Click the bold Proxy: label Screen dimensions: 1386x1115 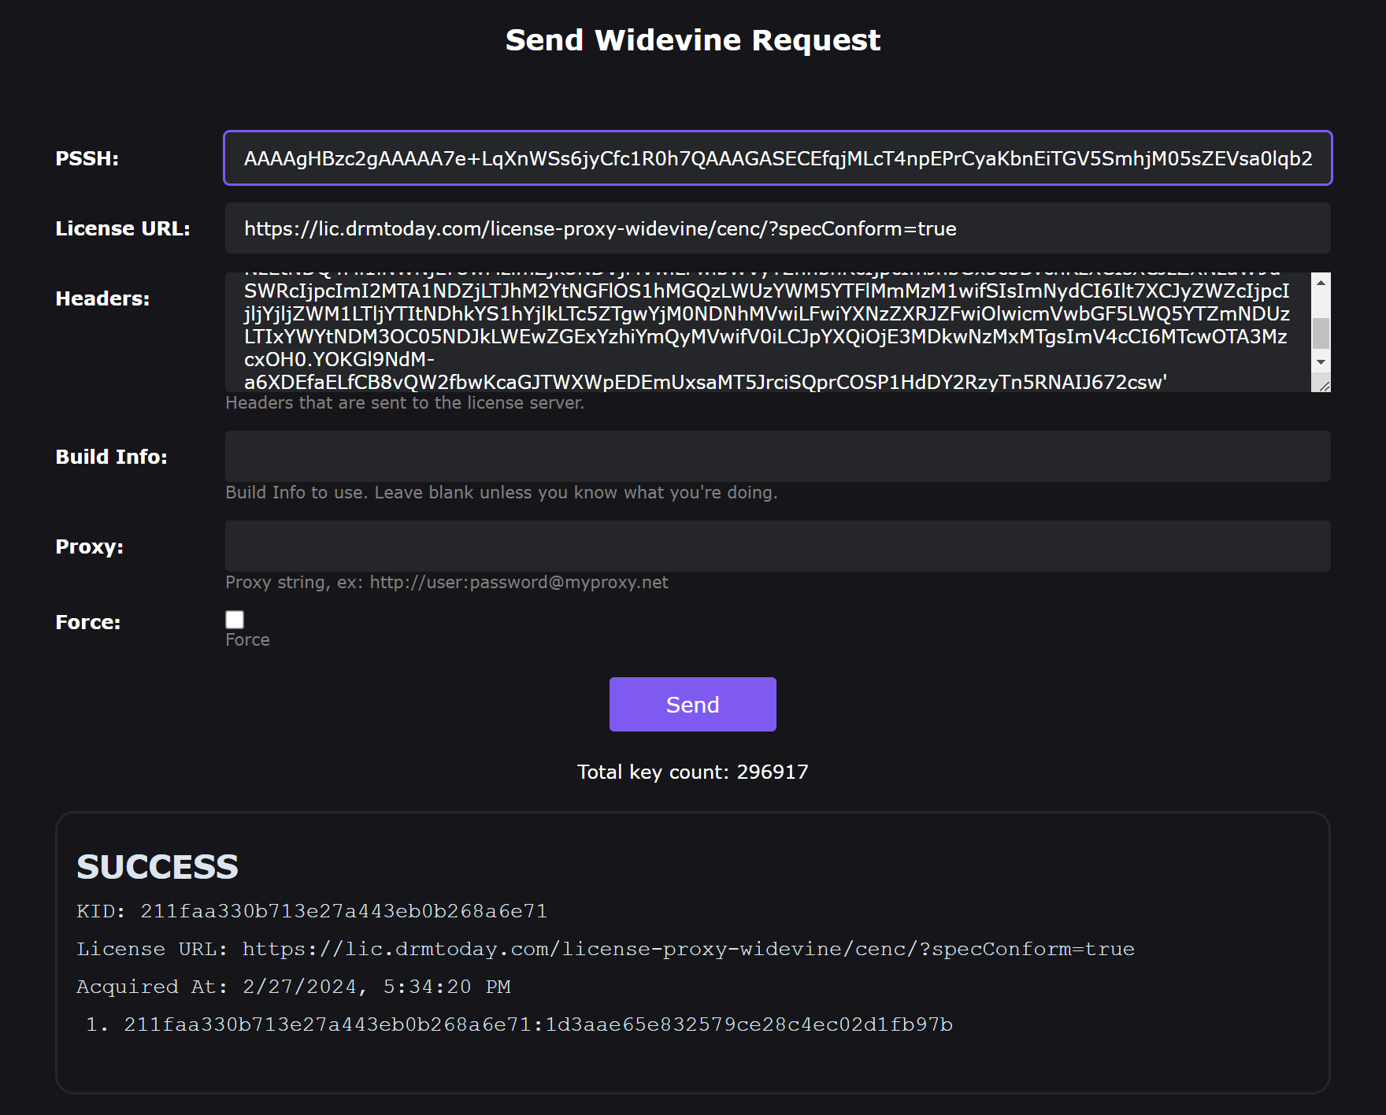[x=89, y=547]
